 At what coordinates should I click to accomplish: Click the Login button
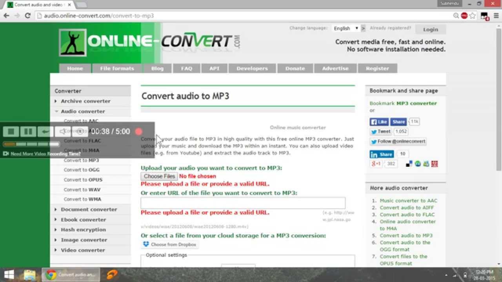(430, 29)
